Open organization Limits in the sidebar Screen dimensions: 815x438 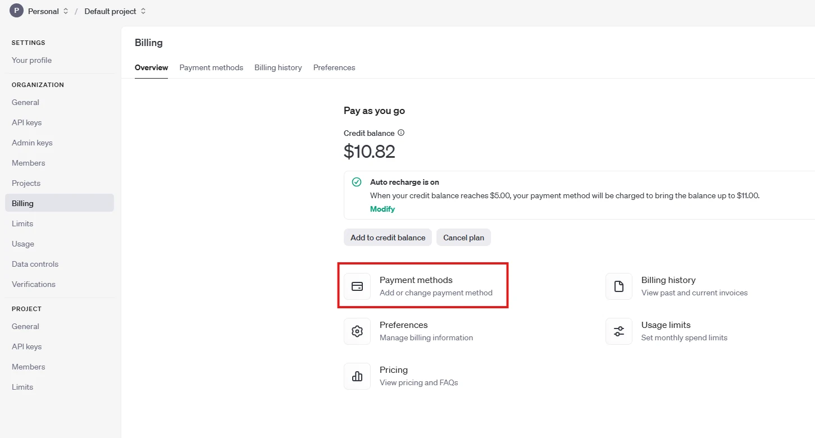click(22, 223)
